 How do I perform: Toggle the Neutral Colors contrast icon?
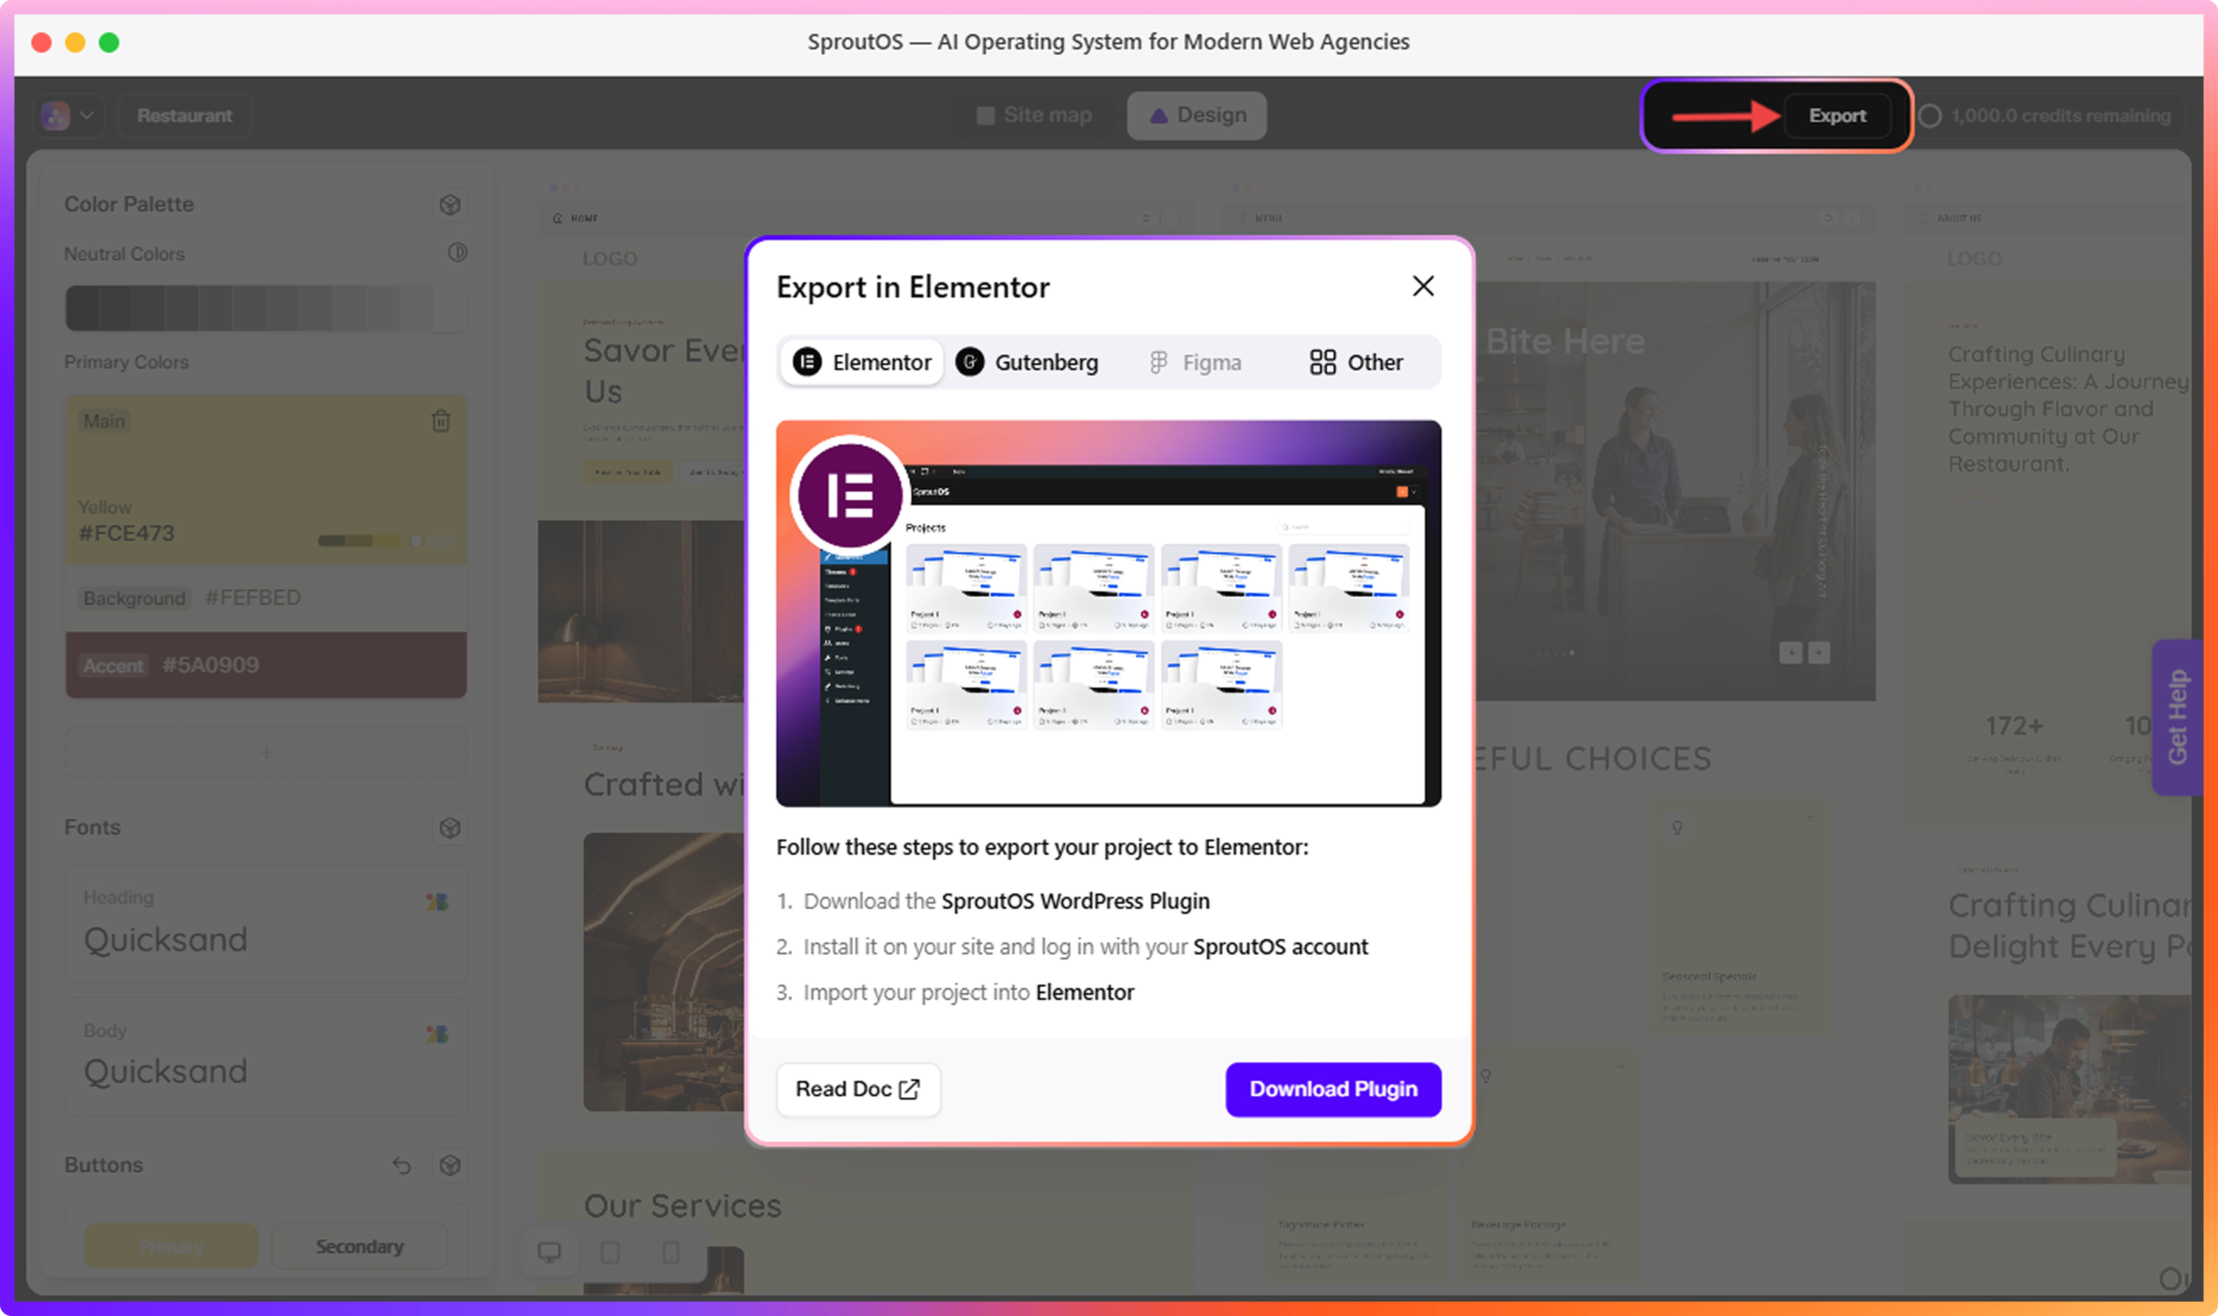coord(457,253)
